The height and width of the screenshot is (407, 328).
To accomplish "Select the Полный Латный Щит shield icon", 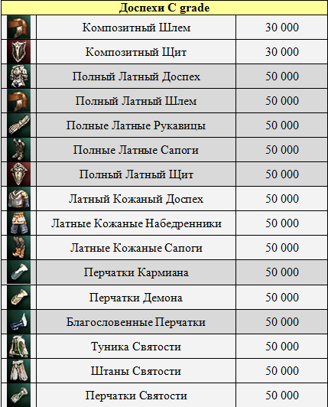I will (18, 174).
